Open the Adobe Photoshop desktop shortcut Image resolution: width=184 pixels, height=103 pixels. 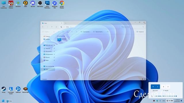pos(47,5)
